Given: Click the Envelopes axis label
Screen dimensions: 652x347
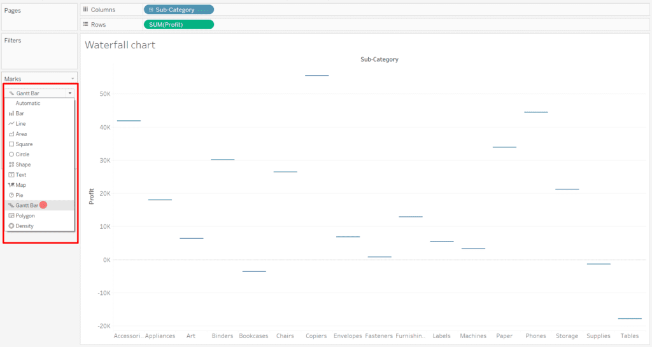Looking at the screenshot, I should [x=348, y=336].
